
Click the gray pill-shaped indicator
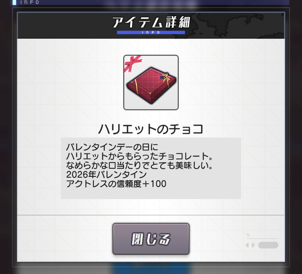coord(268,245)
